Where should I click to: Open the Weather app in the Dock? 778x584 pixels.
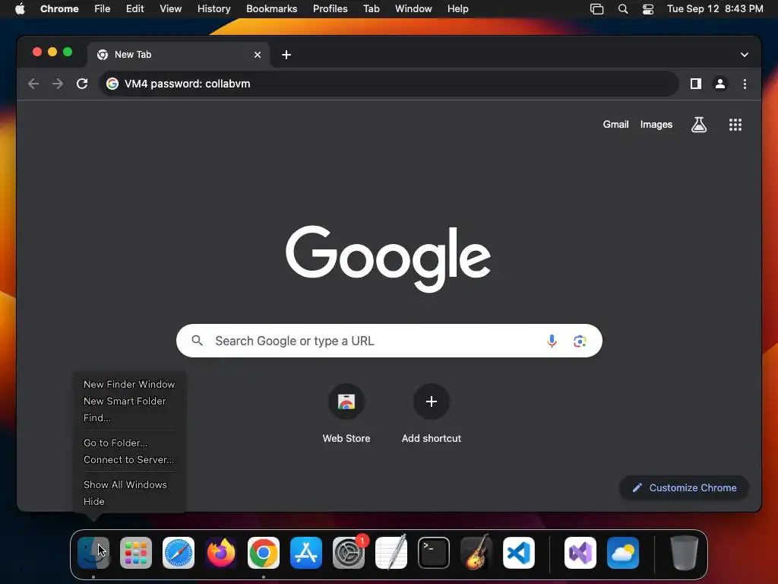tap(623, 553)
